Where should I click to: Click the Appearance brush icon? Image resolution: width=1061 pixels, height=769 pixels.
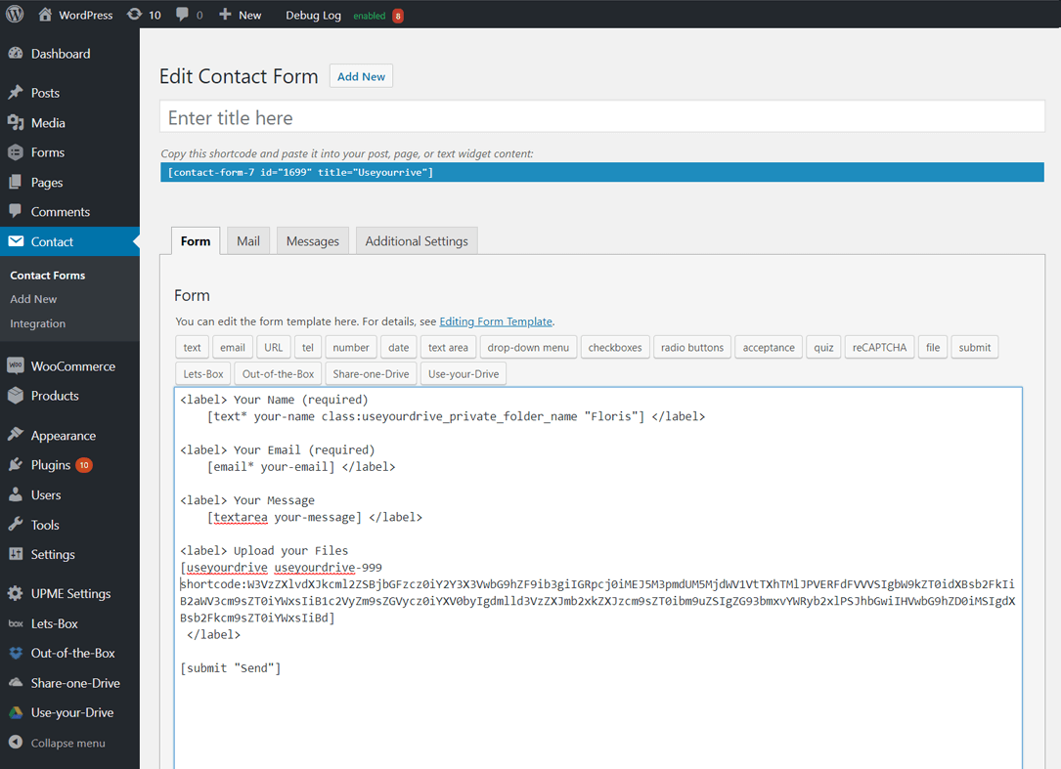pos(16,435)
